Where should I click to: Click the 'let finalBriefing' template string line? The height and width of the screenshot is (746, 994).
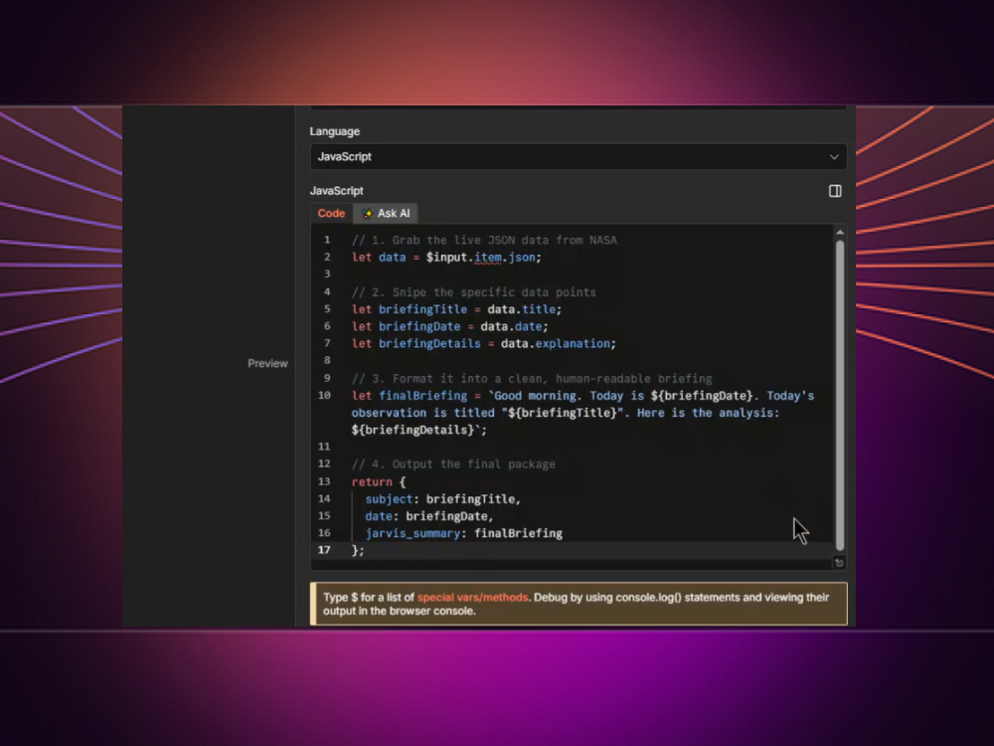point(582,395)
